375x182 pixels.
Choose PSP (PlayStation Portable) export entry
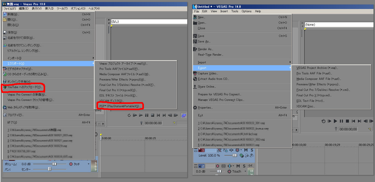135,106
